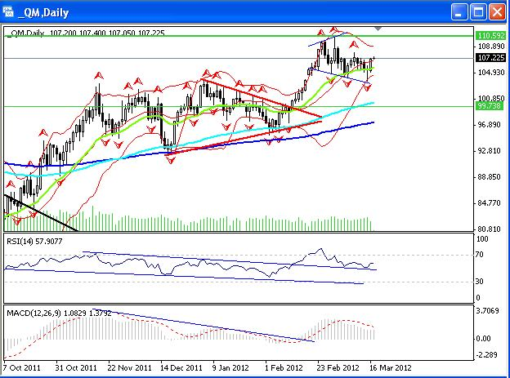Click the MACD(12,26,9) indicator label
This screenshot has width=510, height=378.
[59, 314]
